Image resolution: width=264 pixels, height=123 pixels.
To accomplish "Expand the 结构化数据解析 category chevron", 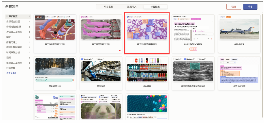I will (x=30, y=47).
